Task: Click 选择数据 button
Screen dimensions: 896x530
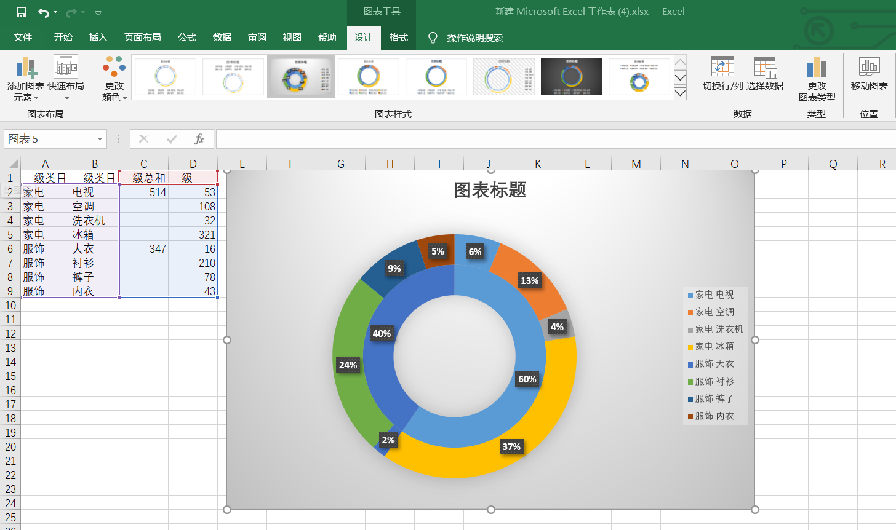Action: [765, 74]
